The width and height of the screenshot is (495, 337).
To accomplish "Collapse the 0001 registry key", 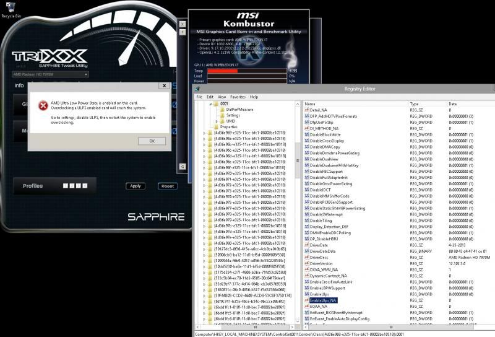I will (210, 103).
